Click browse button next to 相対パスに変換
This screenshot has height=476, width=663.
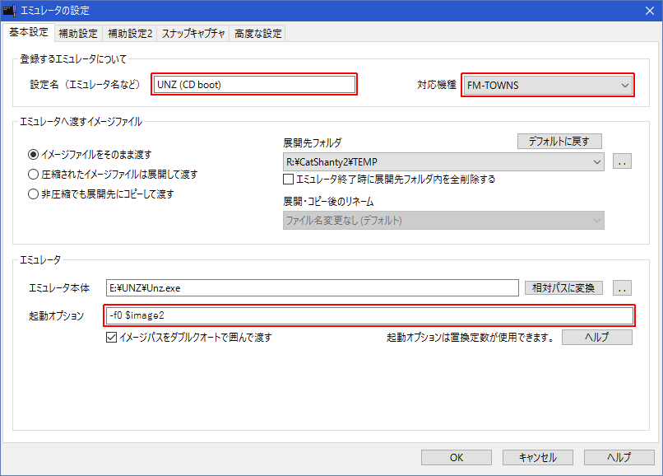tap(623, 287)
